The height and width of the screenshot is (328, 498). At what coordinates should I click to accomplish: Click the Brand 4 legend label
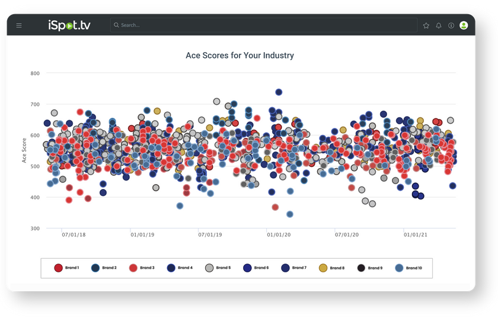(185, 268)
